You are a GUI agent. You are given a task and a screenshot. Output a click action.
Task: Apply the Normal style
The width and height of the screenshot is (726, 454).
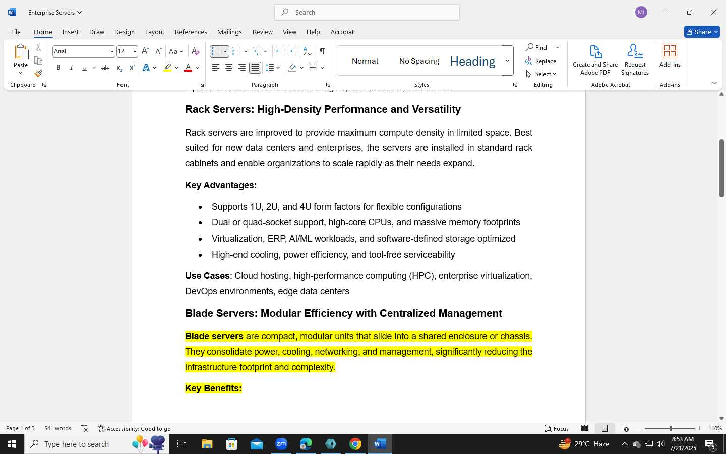365,61
